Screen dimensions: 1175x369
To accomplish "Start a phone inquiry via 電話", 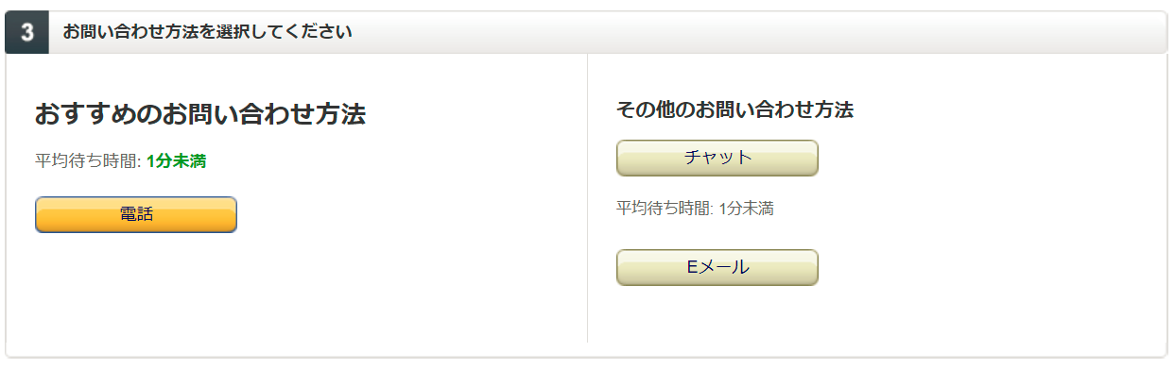I will tap(136, 214).
